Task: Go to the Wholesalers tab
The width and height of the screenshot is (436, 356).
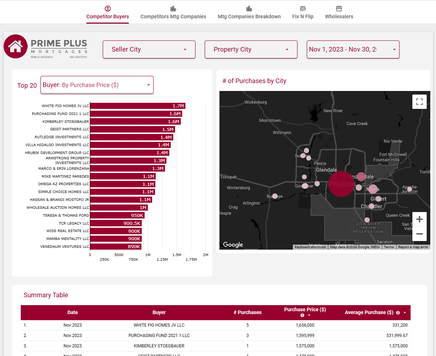Action: 339,13
